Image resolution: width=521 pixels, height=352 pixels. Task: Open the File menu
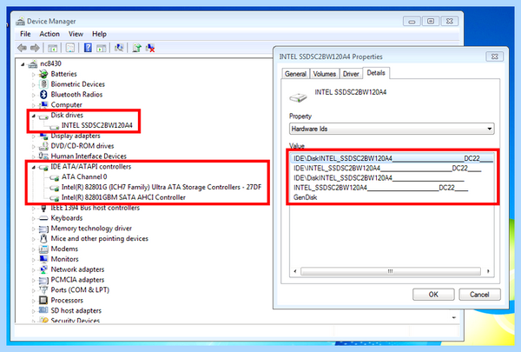click(25, 34)
